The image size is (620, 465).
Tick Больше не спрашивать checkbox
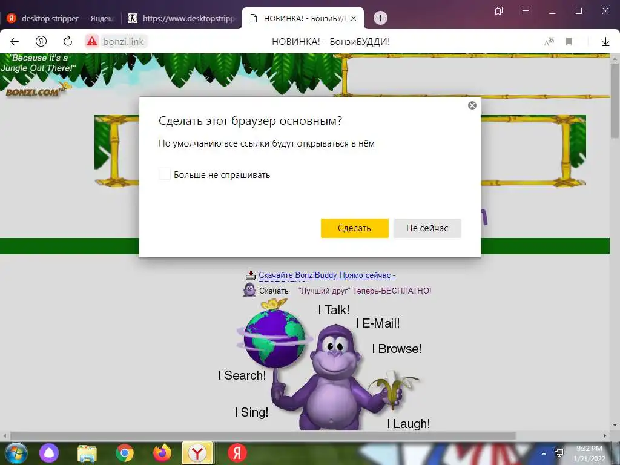coord(165,174)
